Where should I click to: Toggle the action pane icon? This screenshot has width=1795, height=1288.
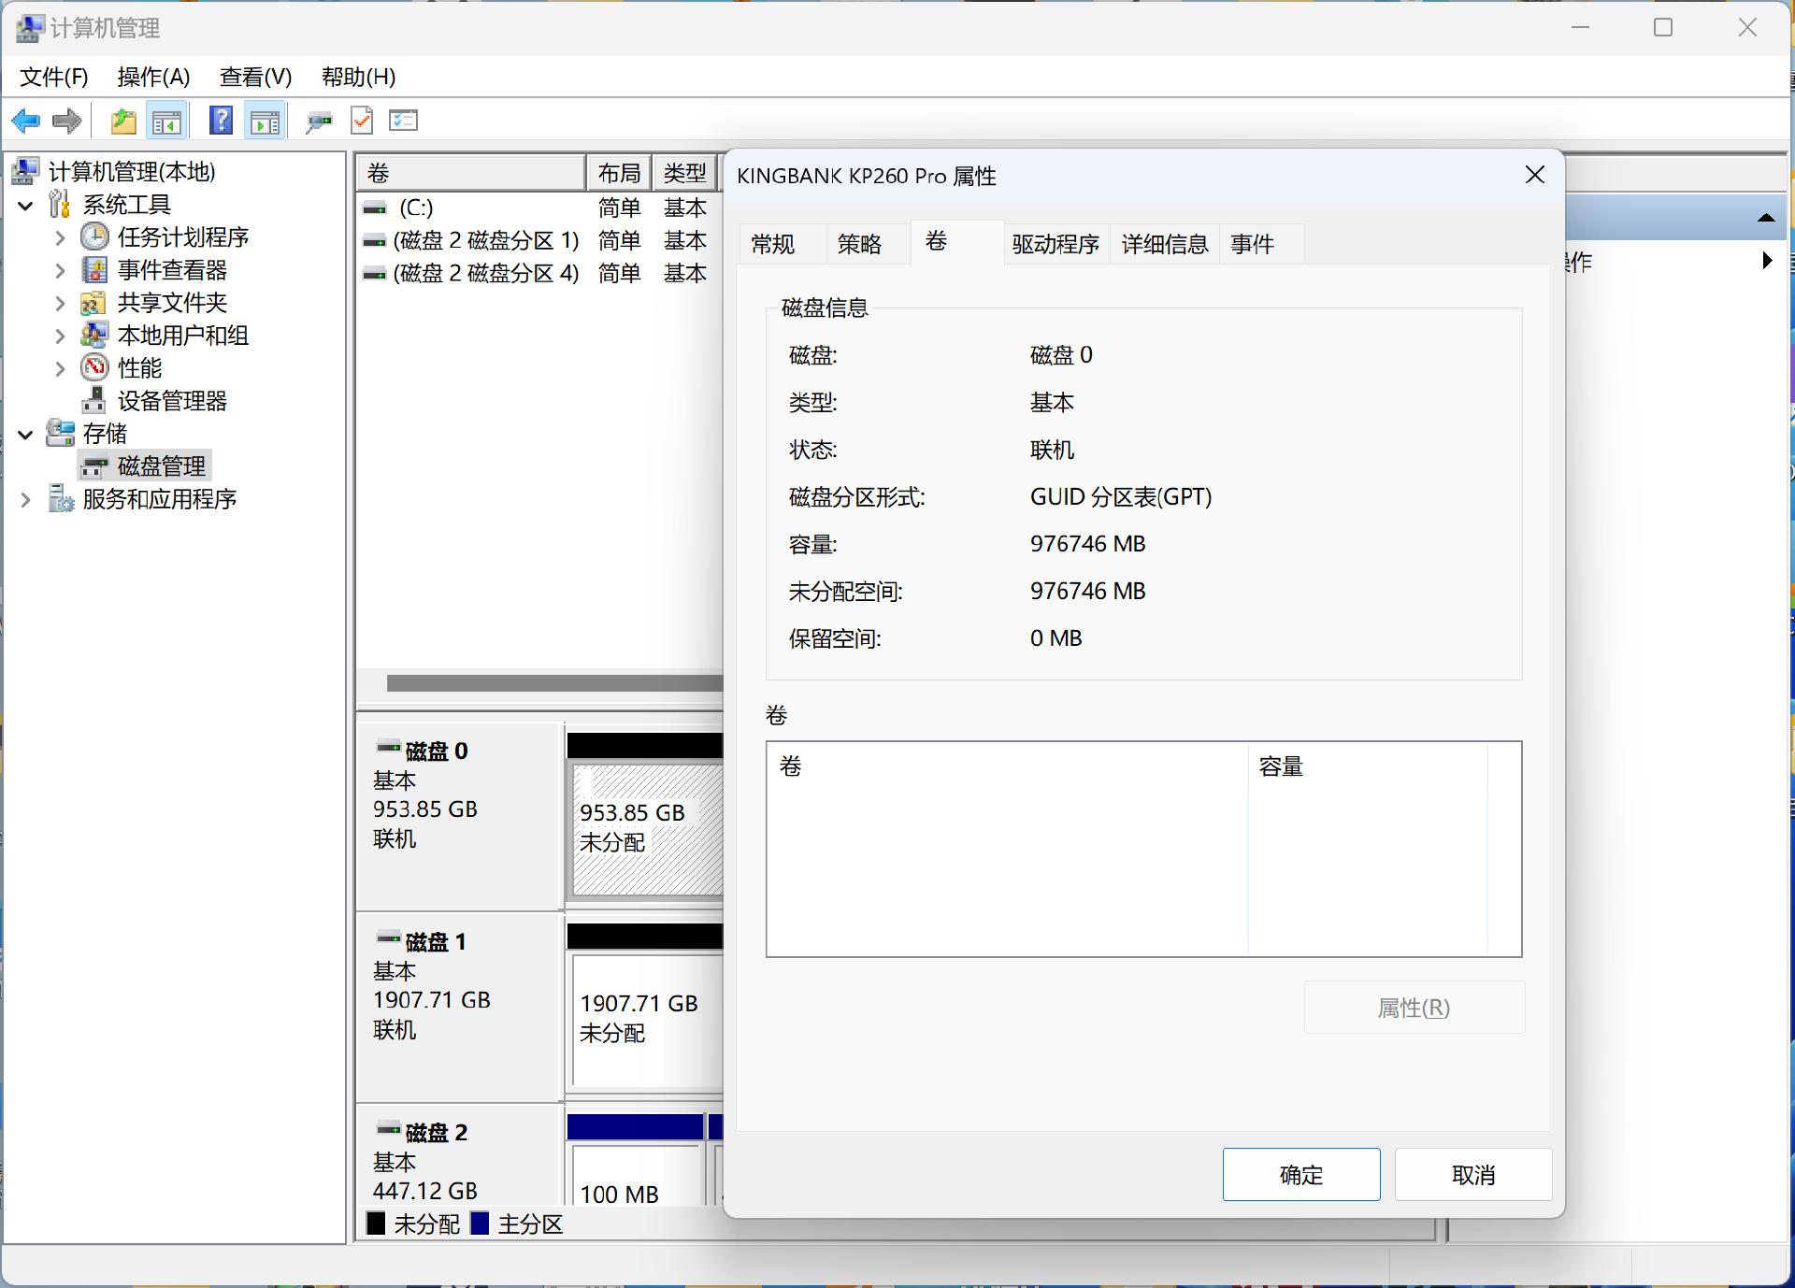[x=265, y=120]
